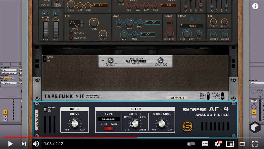This screenshot has width=264, height=149.
Task: Open the Amp pan mod Off dropdown
Action: point(148,34)
